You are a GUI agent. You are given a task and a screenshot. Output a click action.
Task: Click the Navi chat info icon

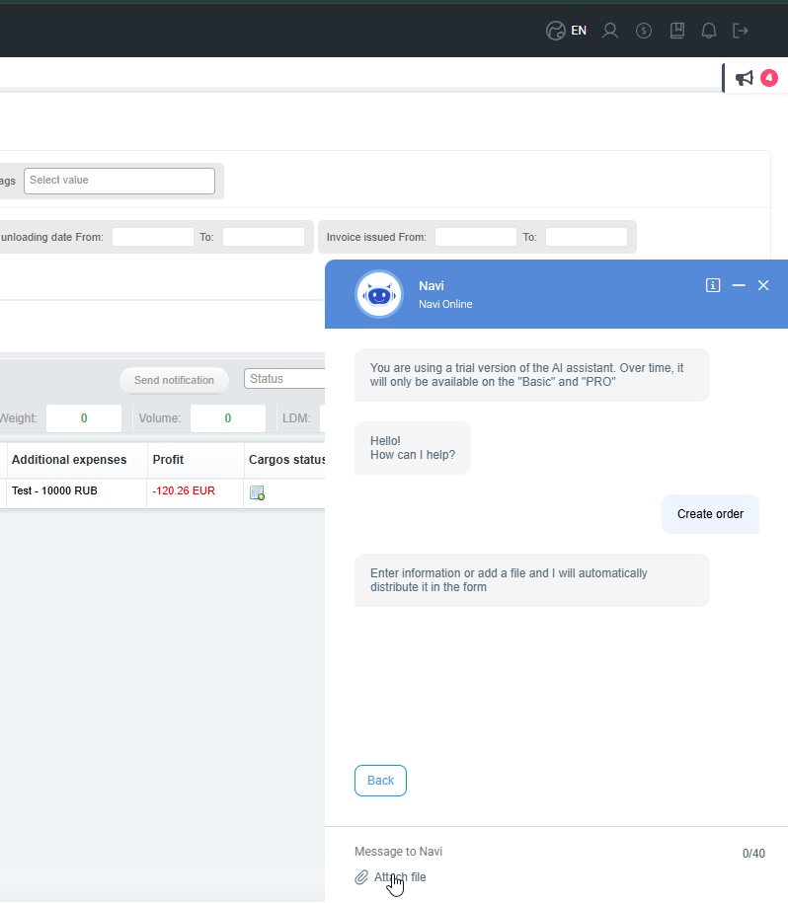[713, 285]
